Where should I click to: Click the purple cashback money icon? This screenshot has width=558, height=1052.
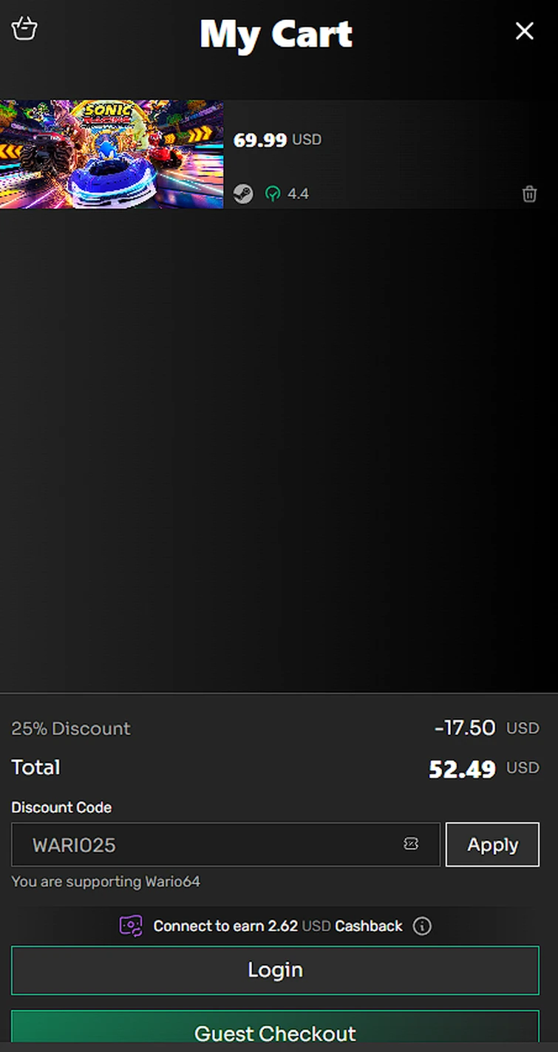click(131, 926)
